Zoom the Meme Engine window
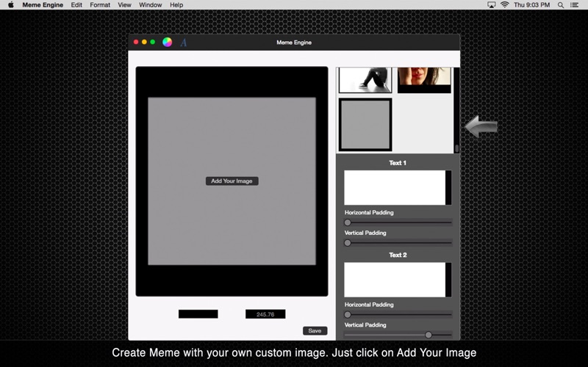 153,42
